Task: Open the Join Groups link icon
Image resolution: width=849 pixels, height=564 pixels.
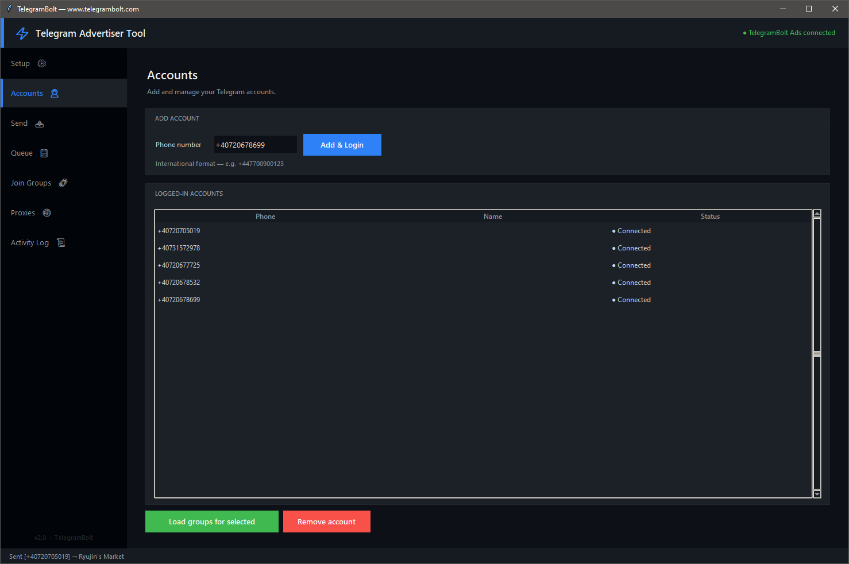Action: tap(63, 183)
